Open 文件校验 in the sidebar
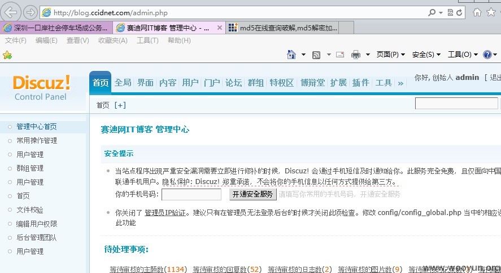 [30, 210]
